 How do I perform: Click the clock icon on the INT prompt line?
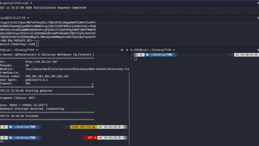(x=119, y=137)
